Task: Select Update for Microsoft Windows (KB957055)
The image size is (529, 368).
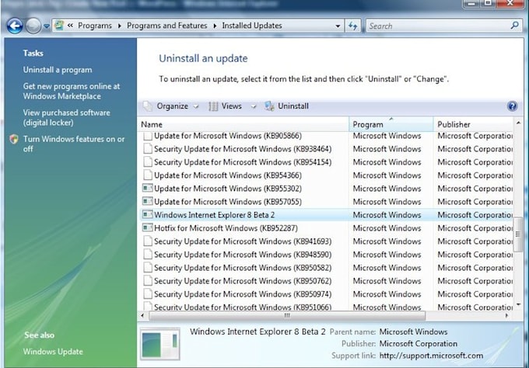Action: click(x=228, y=202)
